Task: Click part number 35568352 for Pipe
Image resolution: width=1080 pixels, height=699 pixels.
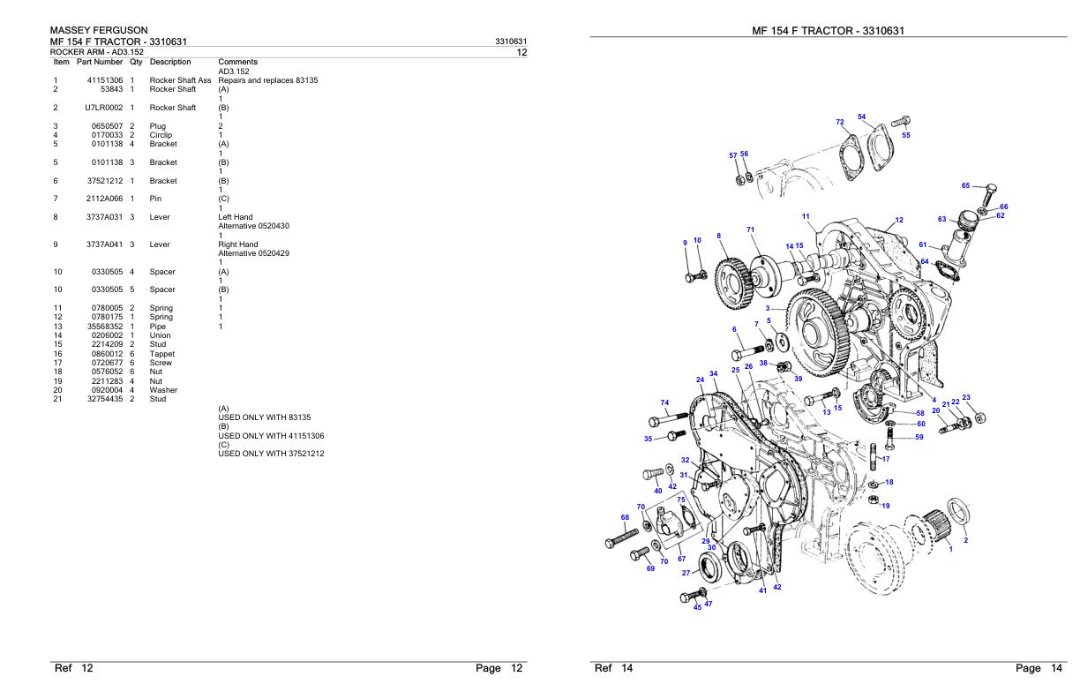Action: click(105, 327)
